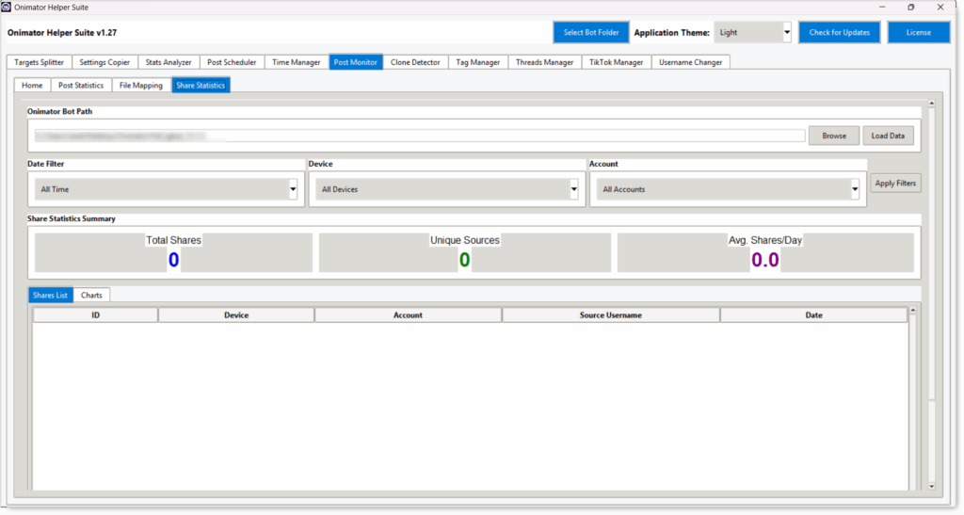Open the Stats Analyzer tab
The width and height of the screenshot is (964, 515).
coord(168,62)
